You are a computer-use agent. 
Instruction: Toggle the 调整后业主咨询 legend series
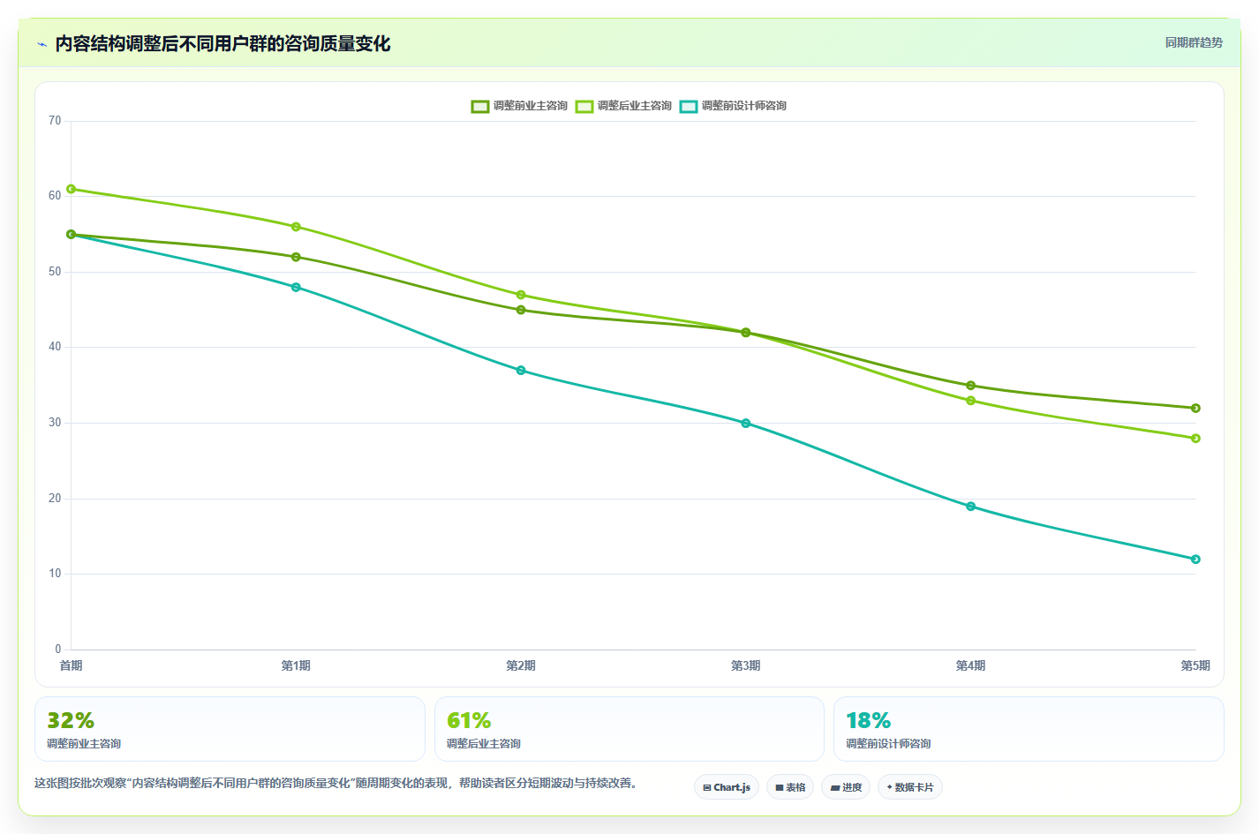623,106
